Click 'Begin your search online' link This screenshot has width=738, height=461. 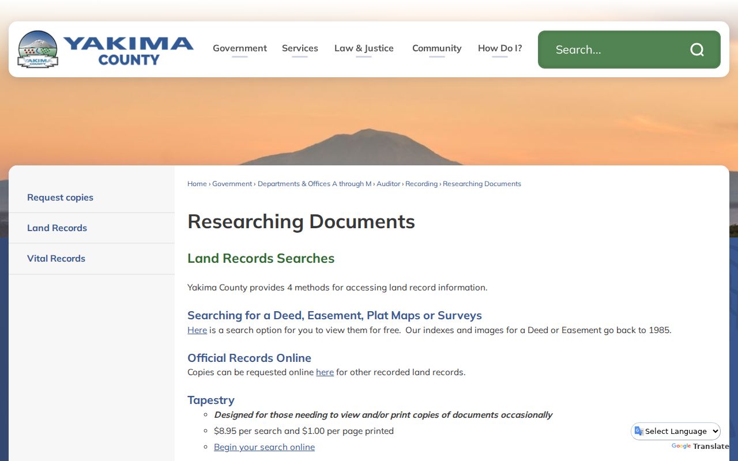pos(265,447)
